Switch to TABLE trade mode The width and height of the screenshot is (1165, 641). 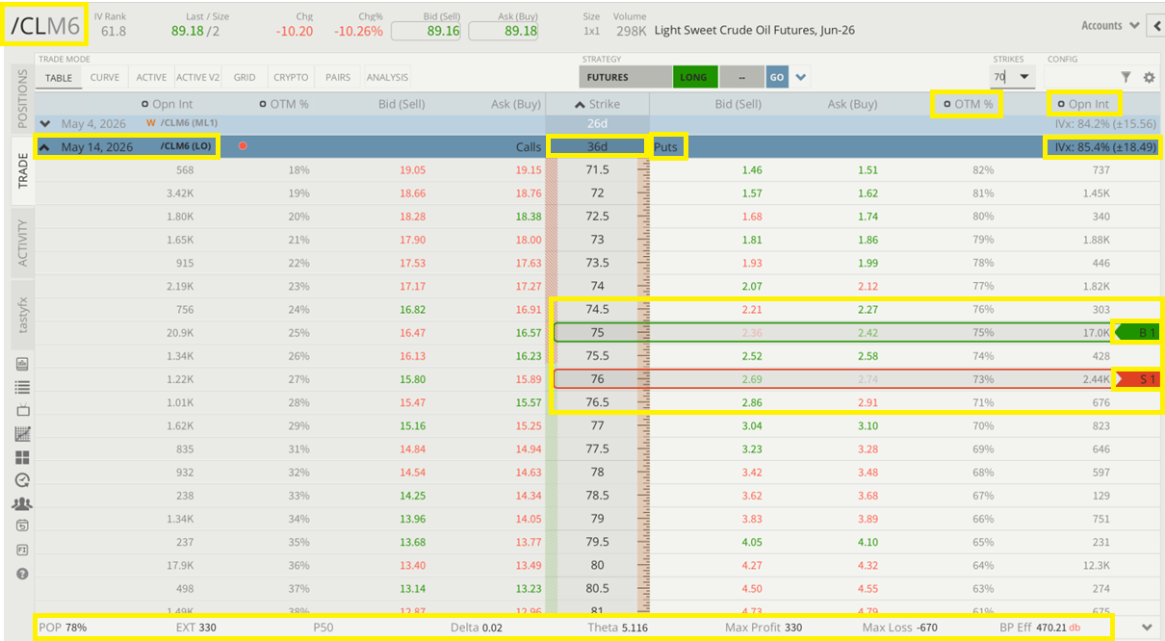coord(59,78)
